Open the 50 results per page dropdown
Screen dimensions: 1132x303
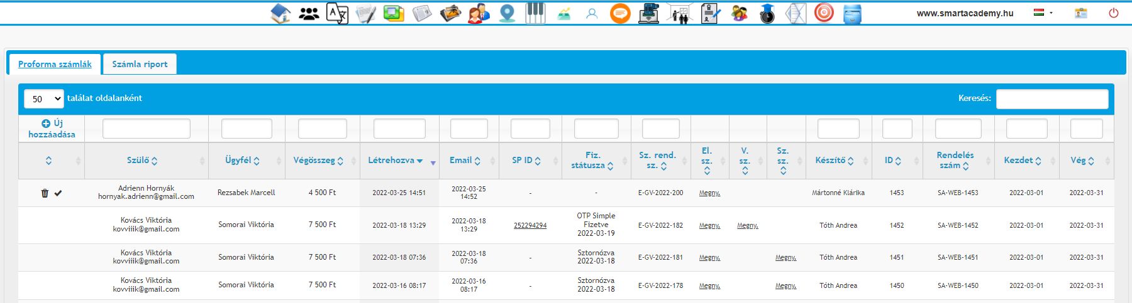(x=44, y=99)
